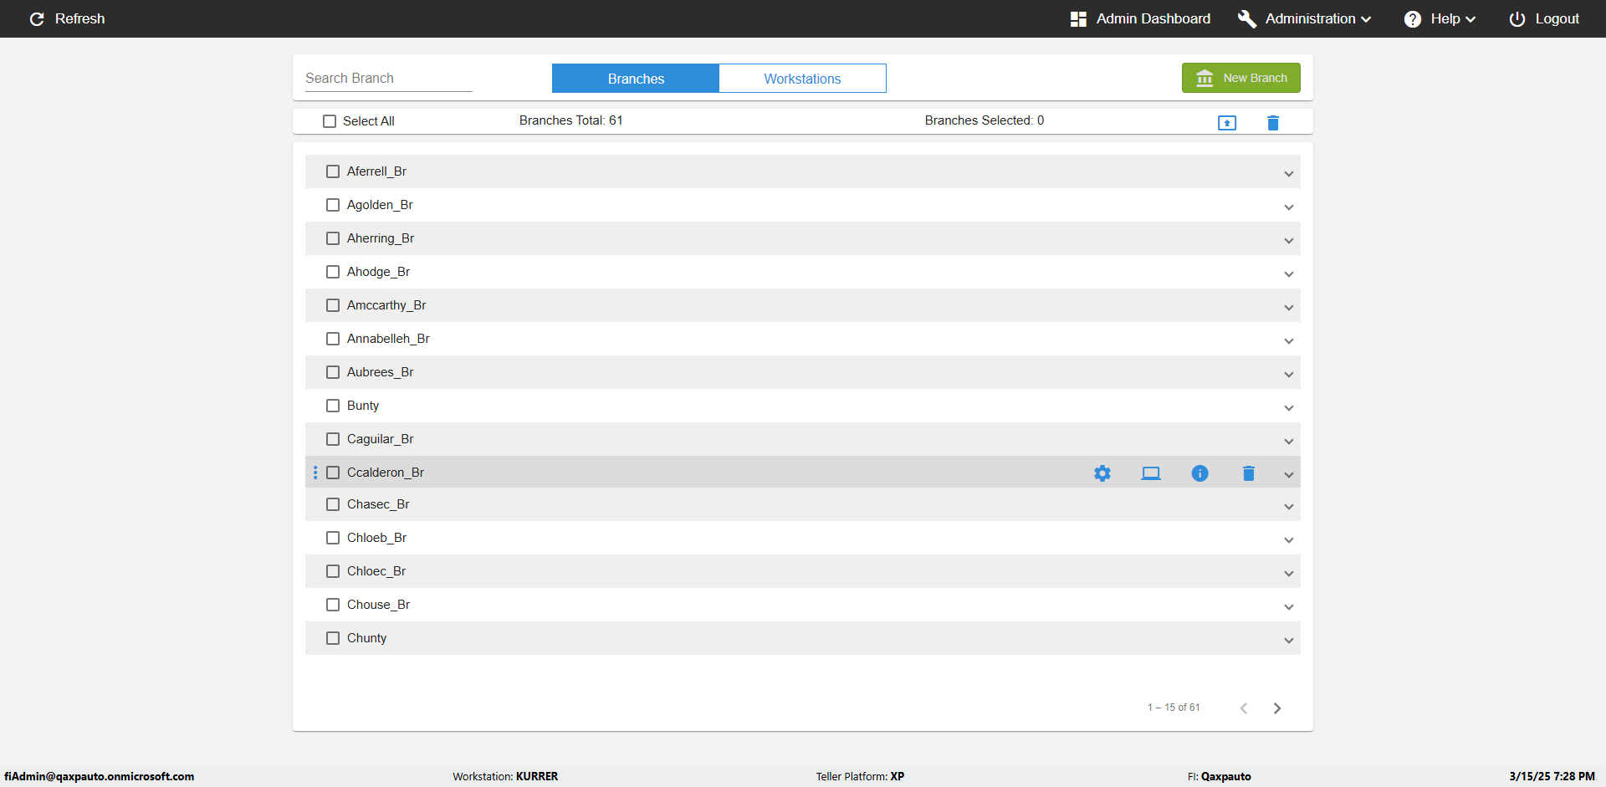Show info for Ccalderon_Br branch
The image size is (1606, 787).
point(1199,473)
